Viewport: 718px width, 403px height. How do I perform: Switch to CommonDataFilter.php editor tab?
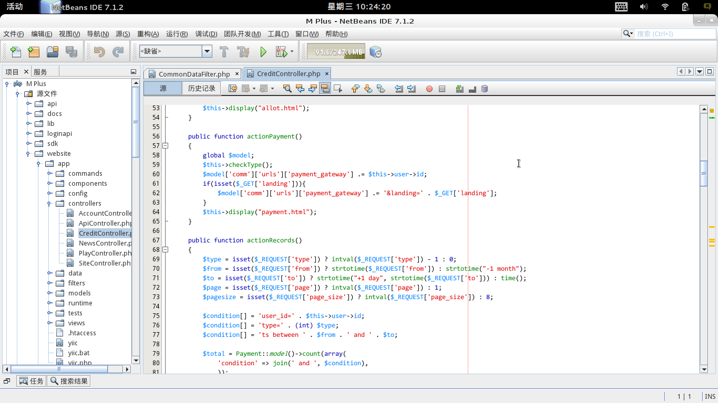[x=194, y=74]
